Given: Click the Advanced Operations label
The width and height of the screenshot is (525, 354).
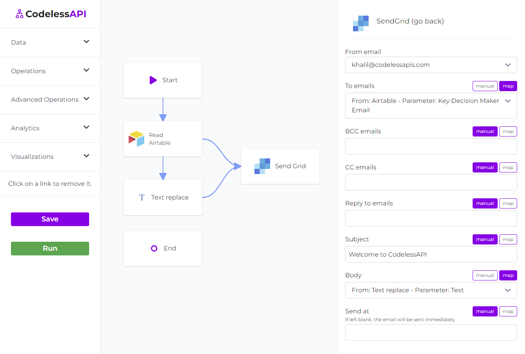Looking at the screenshot, I should 45,99.
